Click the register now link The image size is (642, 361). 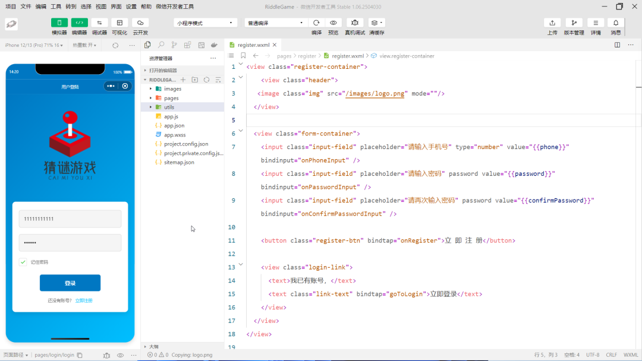84,300
